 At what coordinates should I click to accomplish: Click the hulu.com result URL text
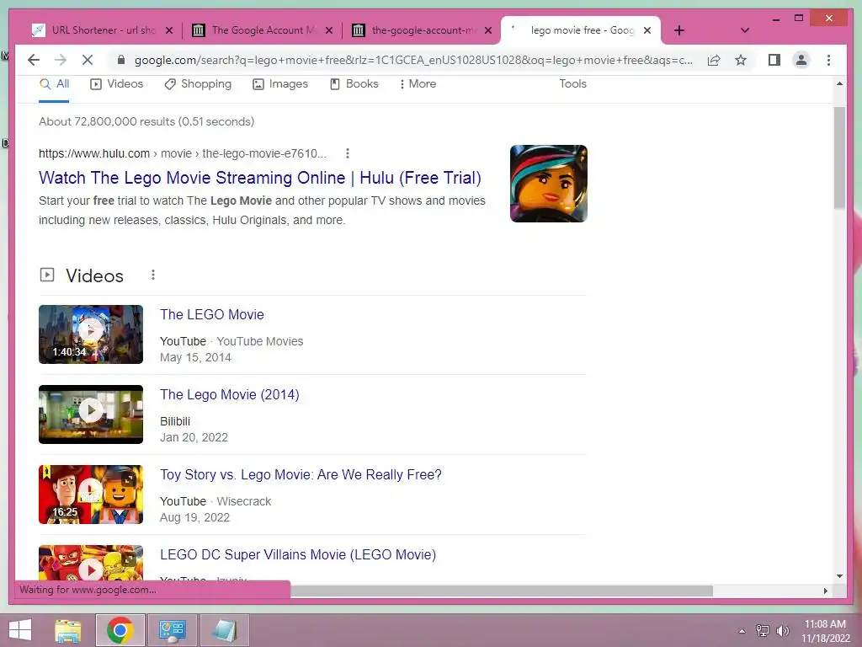point(183,153)
